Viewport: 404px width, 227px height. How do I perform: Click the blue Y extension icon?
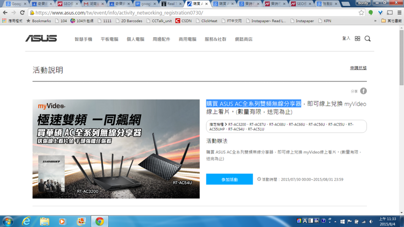tap(380, 13)
